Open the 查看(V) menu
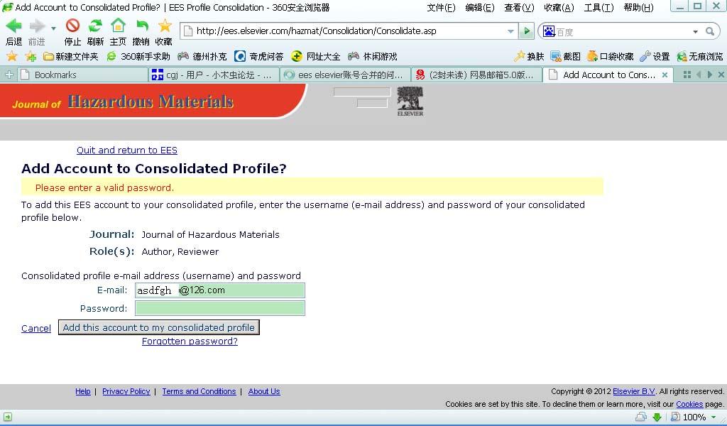The height and width of the screenshot is (426, 727). (519, 7)
